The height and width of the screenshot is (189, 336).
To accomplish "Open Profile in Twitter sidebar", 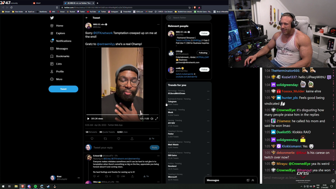I will (x=57, y=71).
